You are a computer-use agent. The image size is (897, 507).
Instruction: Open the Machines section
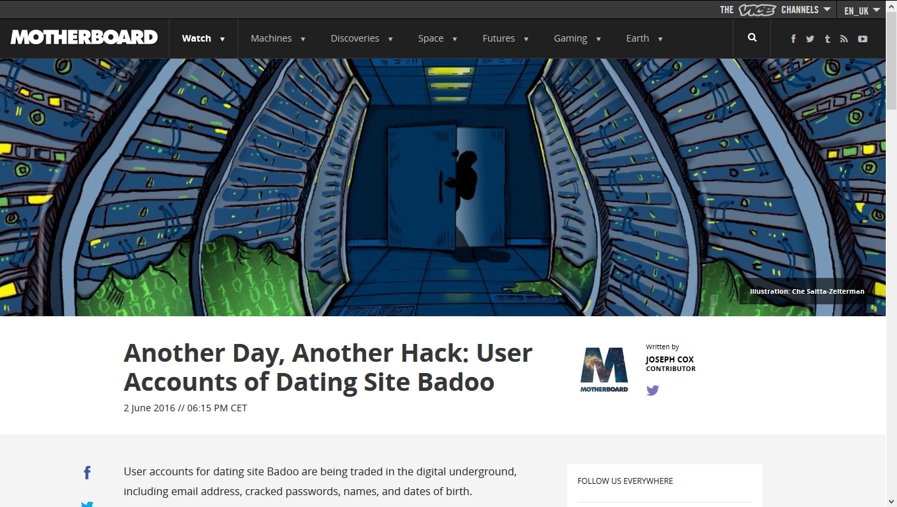(271, 38)
